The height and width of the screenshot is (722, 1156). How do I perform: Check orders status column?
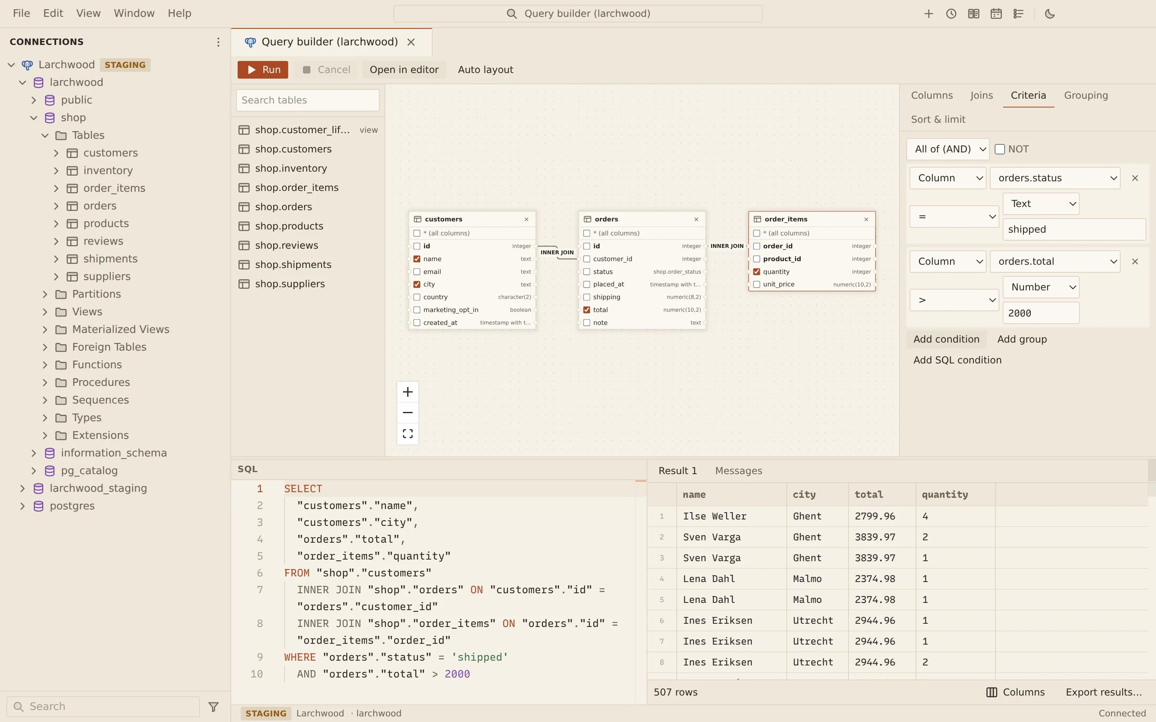click(x=586, y=272)
